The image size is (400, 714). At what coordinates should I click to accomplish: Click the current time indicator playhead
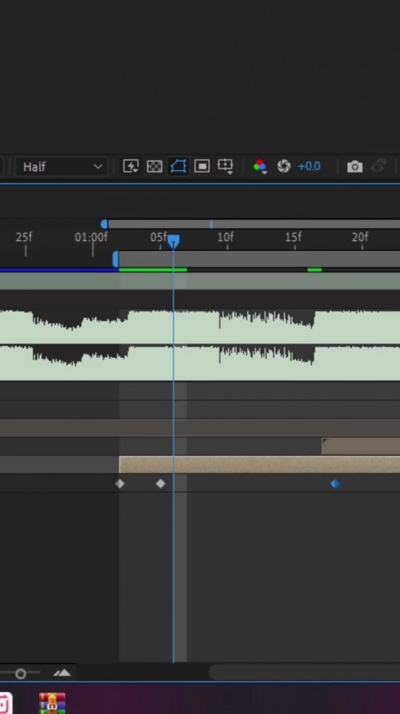pyautogui.click(x=174, y=241)
